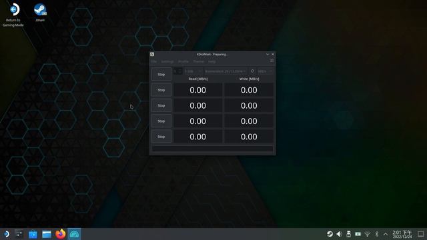Launch the Discover store from taskbar
427x240 pixels.
33,234
